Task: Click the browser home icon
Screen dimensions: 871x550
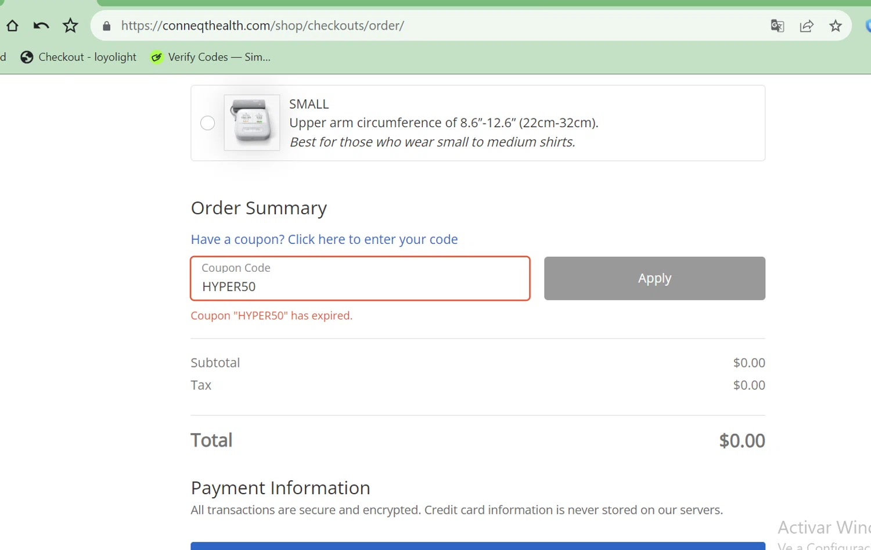Action: tap(12, 26)
